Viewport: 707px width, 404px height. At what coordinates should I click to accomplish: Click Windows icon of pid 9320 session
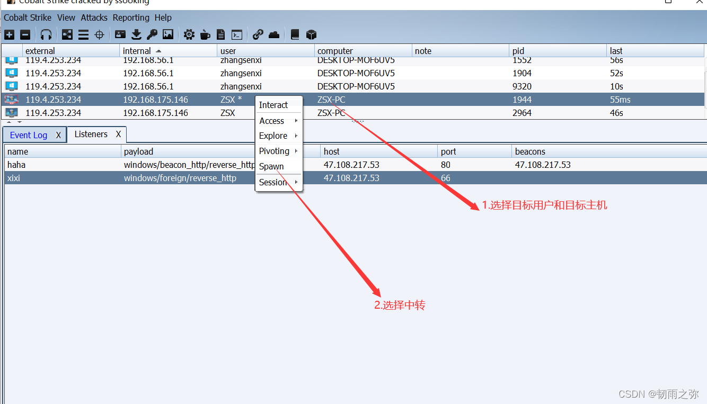[x=12, y=86]
